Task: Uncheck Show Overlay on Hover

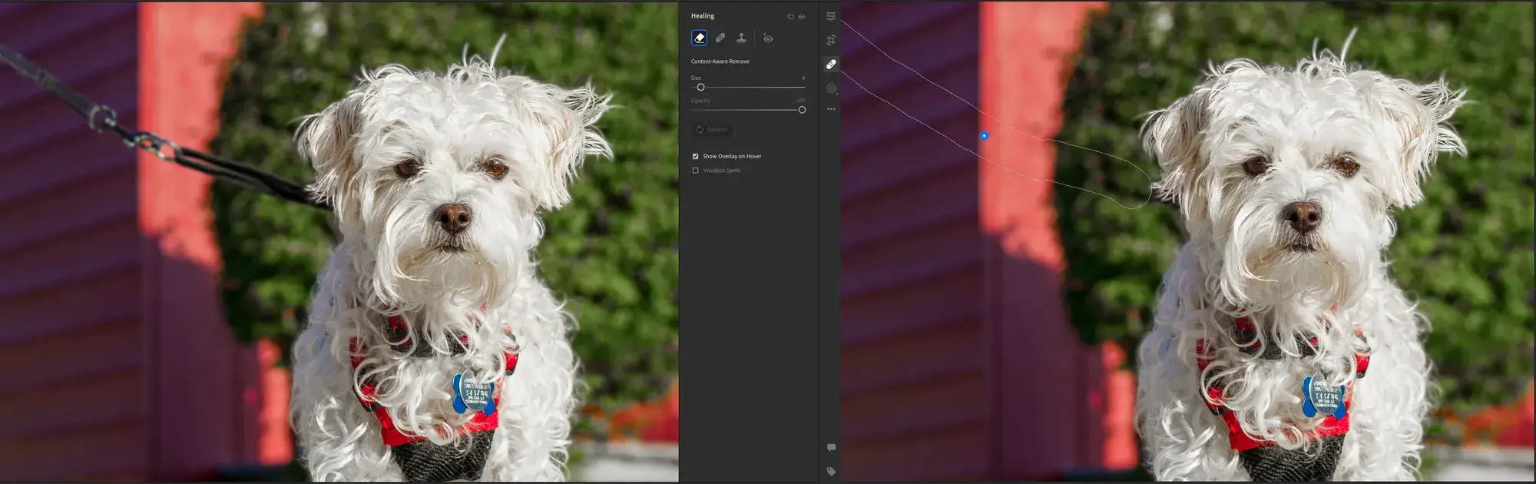Action: [x=696, y=156]
